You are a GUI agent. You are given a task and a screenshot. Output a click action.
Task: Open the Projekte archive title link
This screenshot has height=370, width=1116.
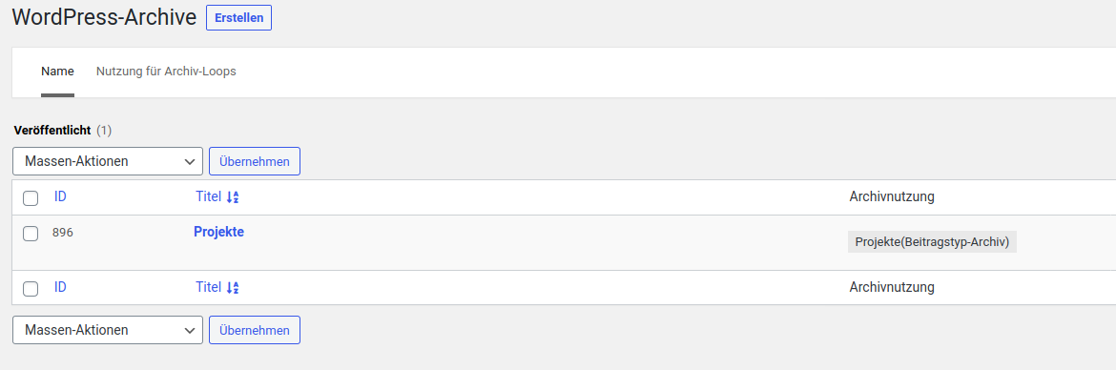[x=218, y=232]
